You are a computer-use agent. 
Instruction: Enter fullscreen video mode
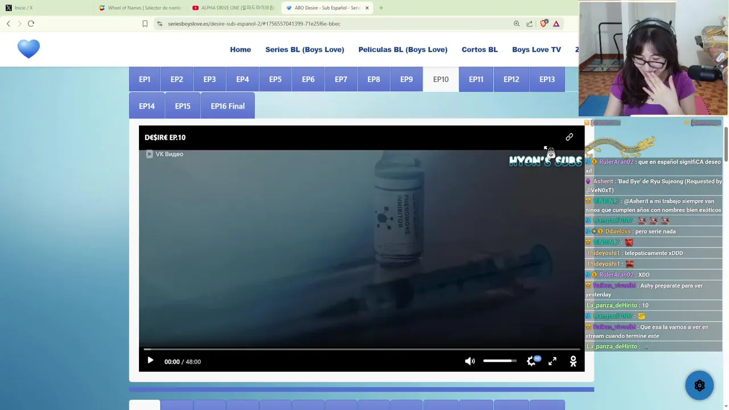pos(552,361)
